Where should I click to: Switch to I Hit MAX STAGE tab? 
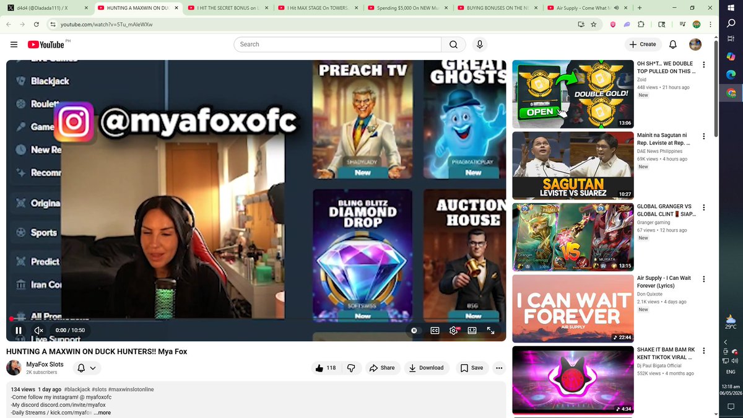pos(317,8)
